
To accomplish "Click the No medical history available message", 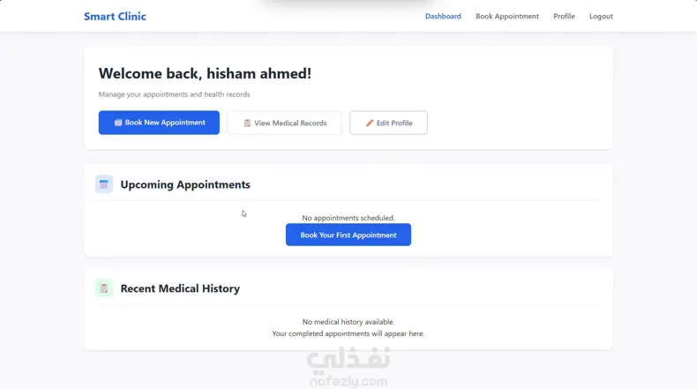I will click(x=348, y=322).
